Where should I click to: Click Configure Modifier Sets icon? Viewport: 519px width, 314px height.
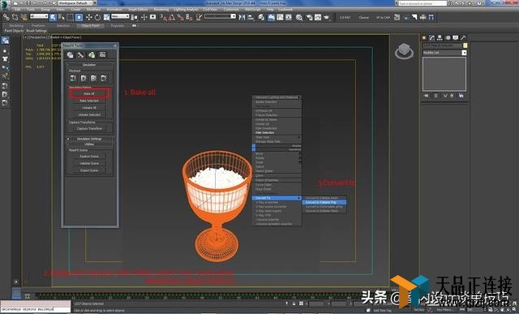click(461, 96)
